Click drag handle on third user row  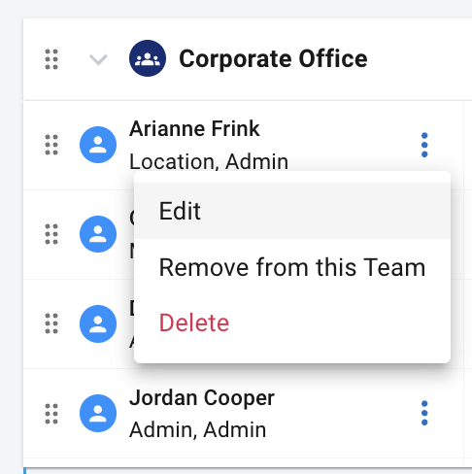(x=51, y=323)
